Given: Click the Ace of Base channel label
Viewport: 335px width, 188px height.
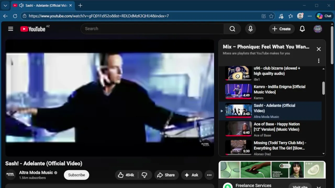Looking at the screenshot, I should (x=262, y=135).
